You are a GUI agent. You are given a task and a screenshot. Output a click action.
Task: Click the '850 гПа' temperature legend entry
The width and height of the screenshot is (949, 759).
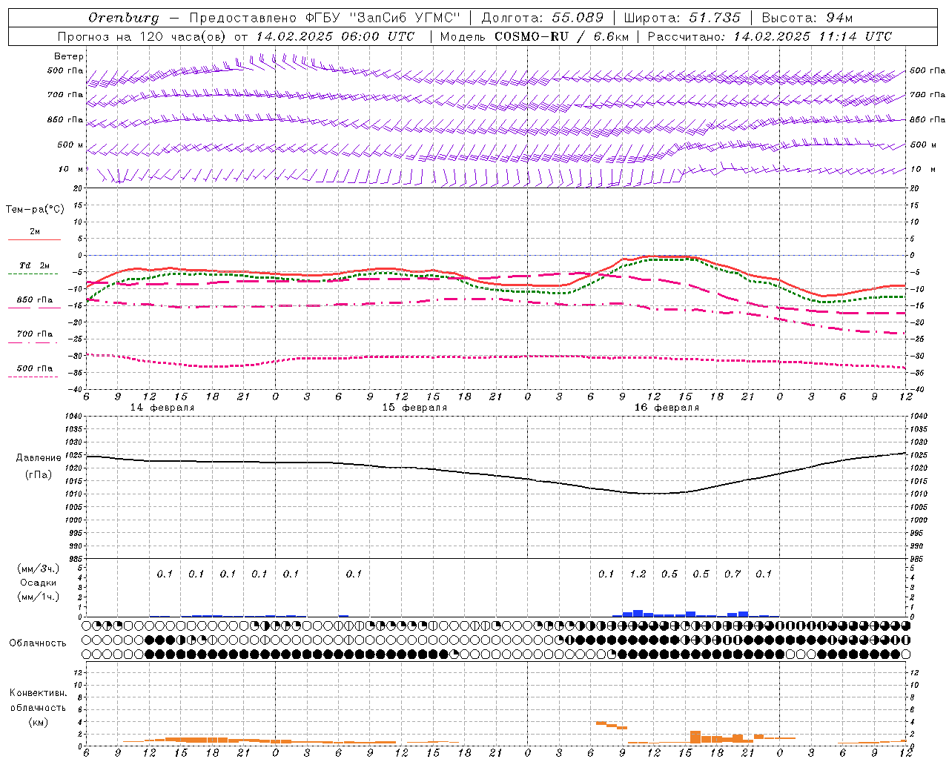tap(34, 300)
